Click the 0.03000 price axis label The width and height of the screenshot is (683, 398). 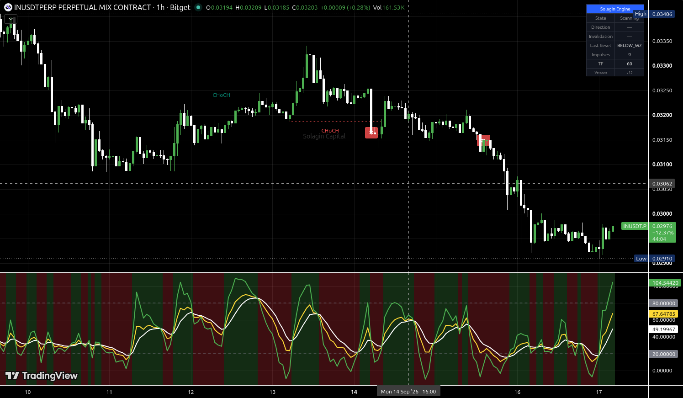[x=662, y=214]
